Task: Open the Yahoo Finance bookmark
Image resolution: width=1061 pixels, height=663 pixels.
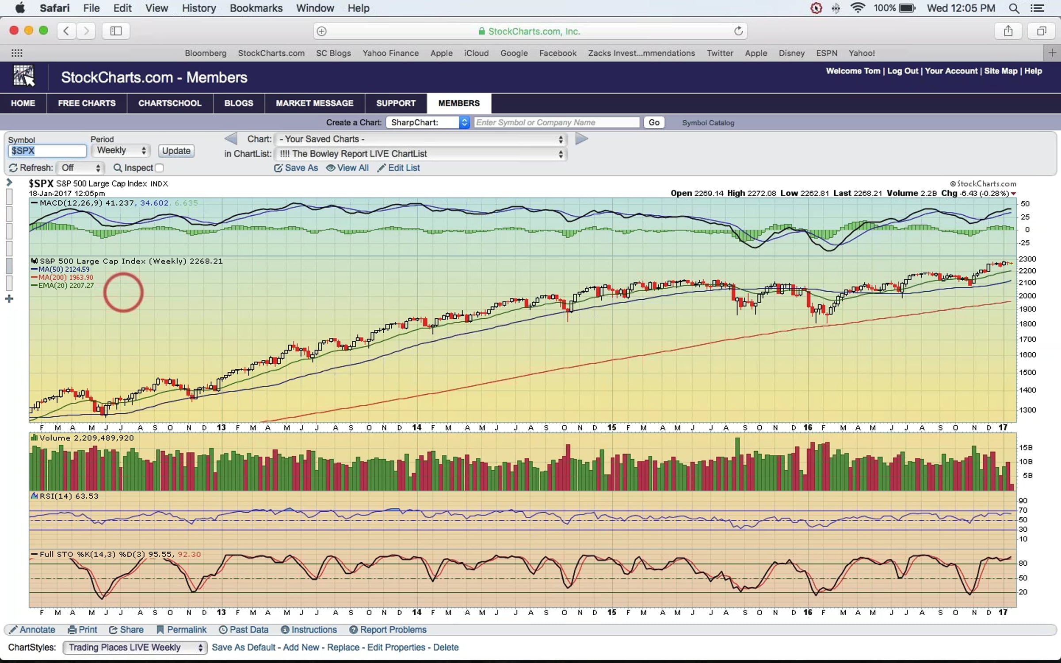Action: click(390, 53)
